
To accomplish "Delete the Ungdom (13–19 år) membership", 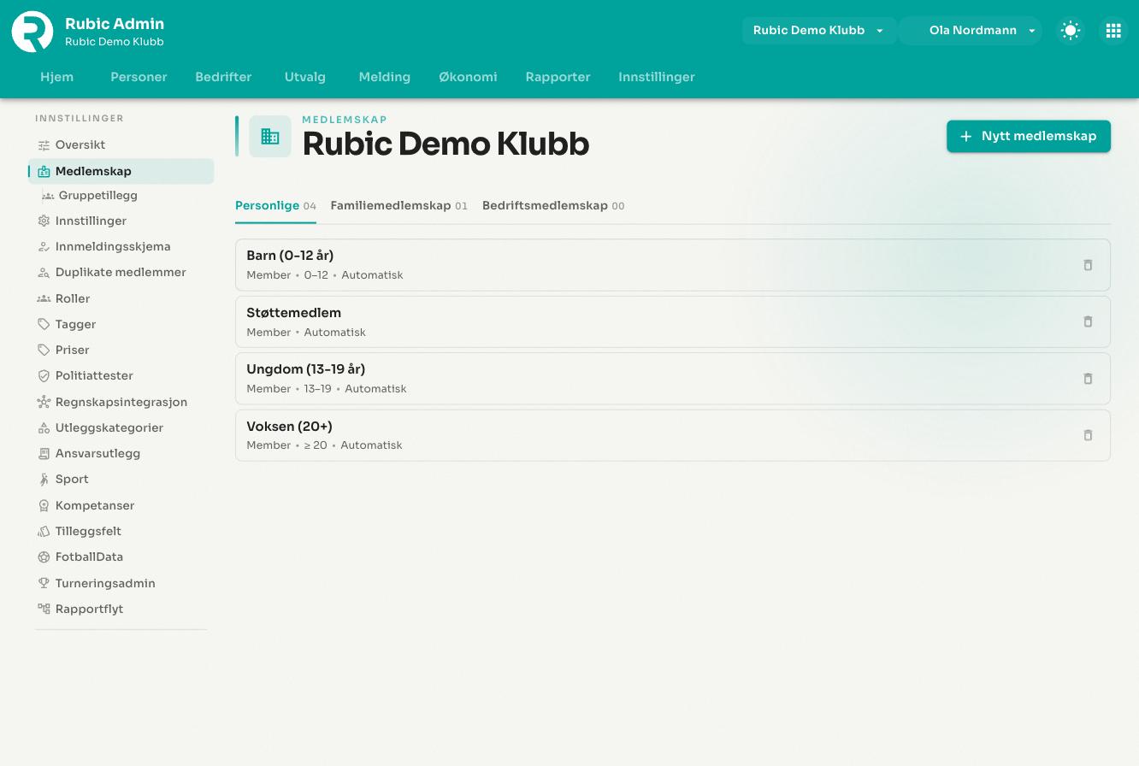I will pos(1088,379).
